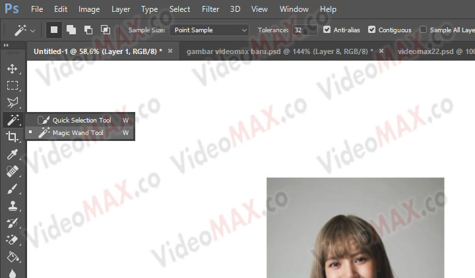Click the Tolerance value field
The image size is (475, 278).
coord(305,30)
